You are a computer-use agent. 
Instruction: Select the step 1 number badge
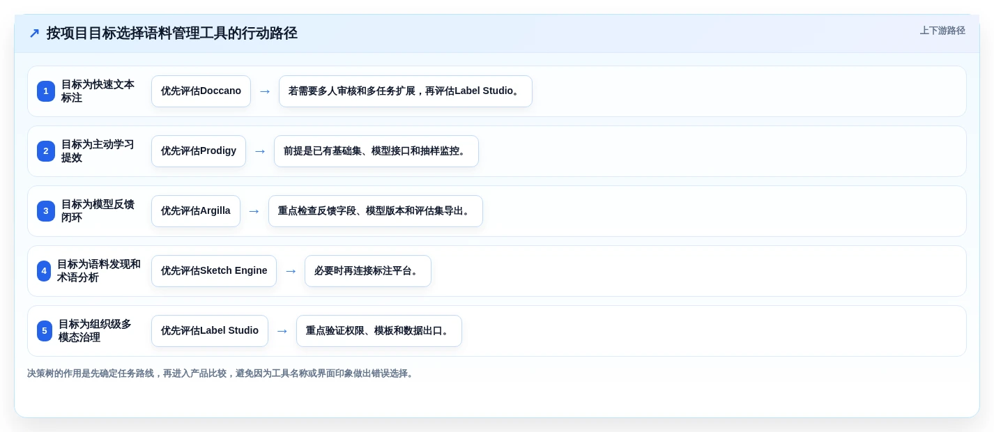click(46, 91)
